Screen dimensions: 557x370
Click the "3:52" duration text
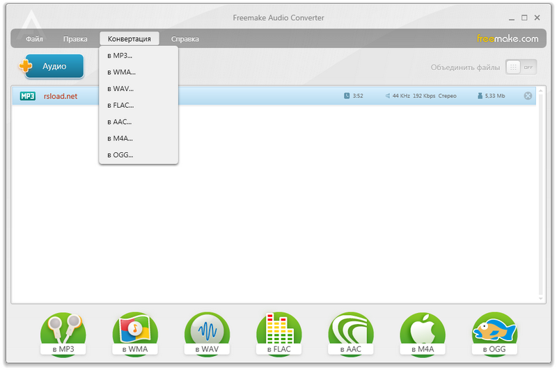[x=358, y=96]
